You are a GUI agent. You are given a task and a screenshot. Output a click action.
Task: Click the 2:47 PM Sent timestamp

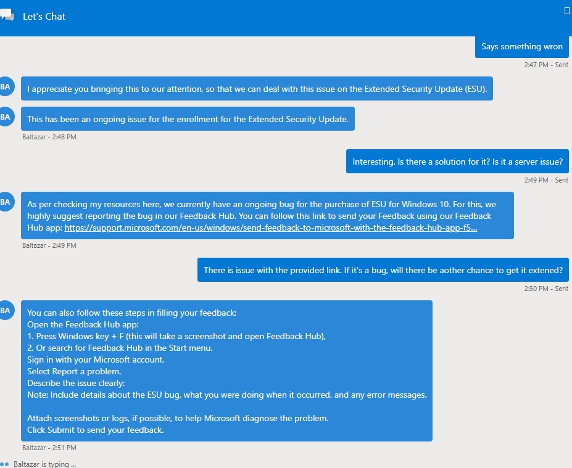click(x=545, y=64)
